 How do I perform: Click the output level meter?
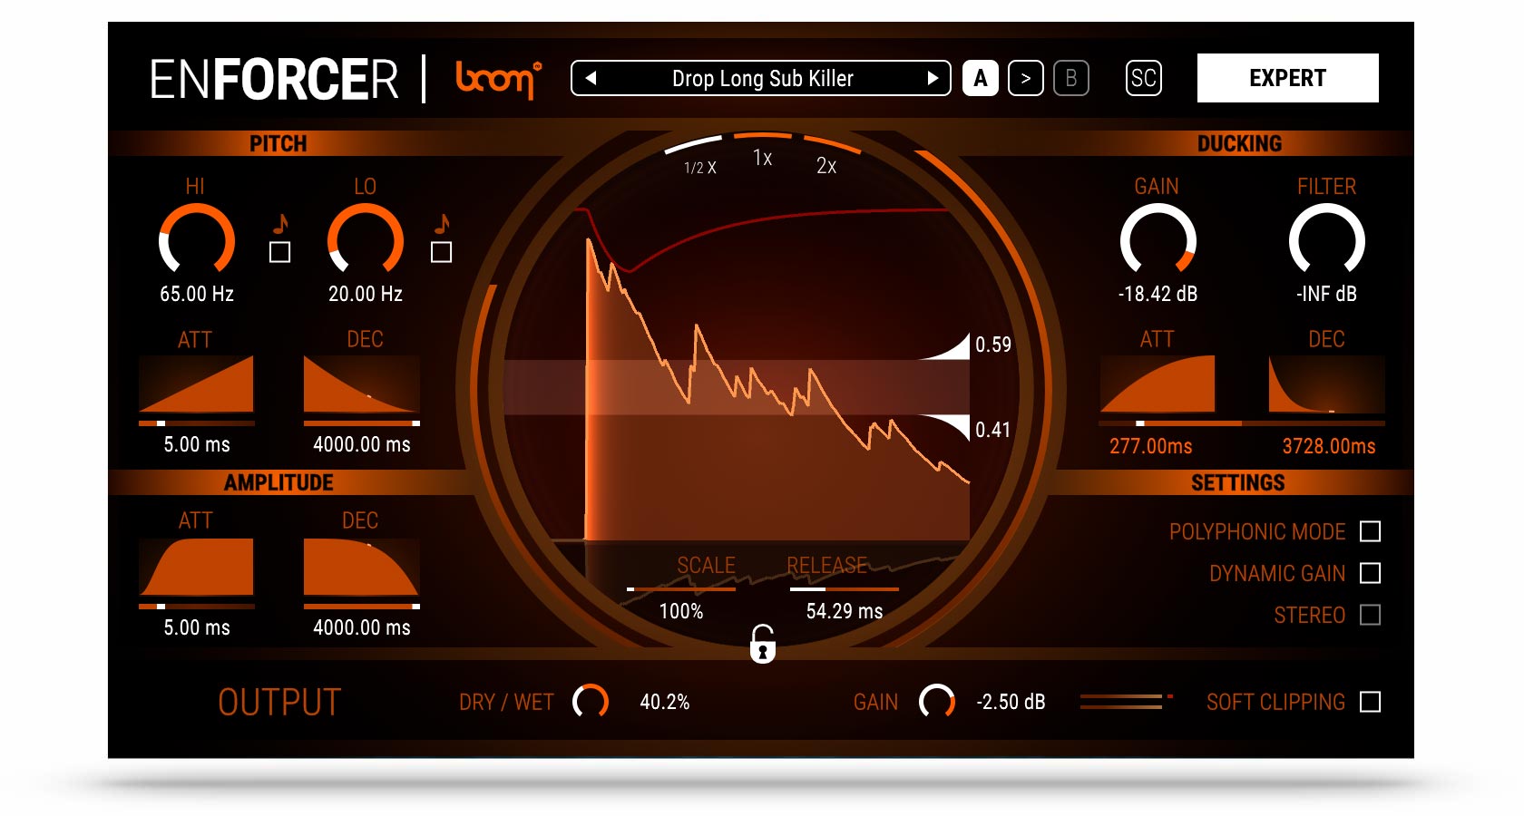click(1126, 701)
